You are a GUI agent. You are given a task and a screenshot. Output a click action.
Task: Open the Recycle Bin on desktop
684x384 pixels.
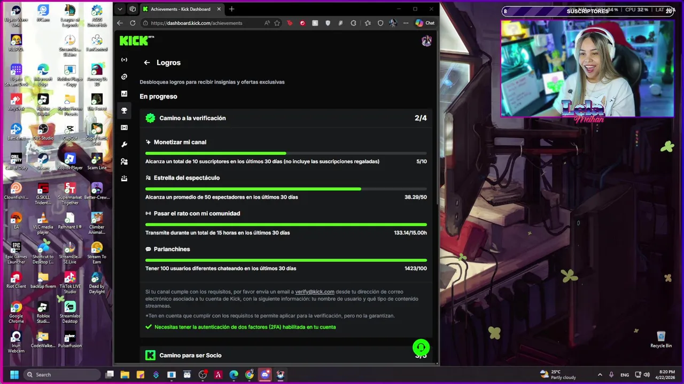point(661,340)
